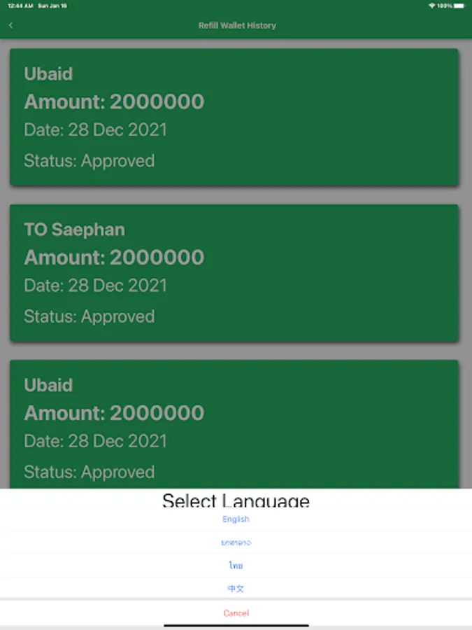This screenshot has width=472, height=630.
Task: Pick the Thai language option
Action: tap(236, 566)
